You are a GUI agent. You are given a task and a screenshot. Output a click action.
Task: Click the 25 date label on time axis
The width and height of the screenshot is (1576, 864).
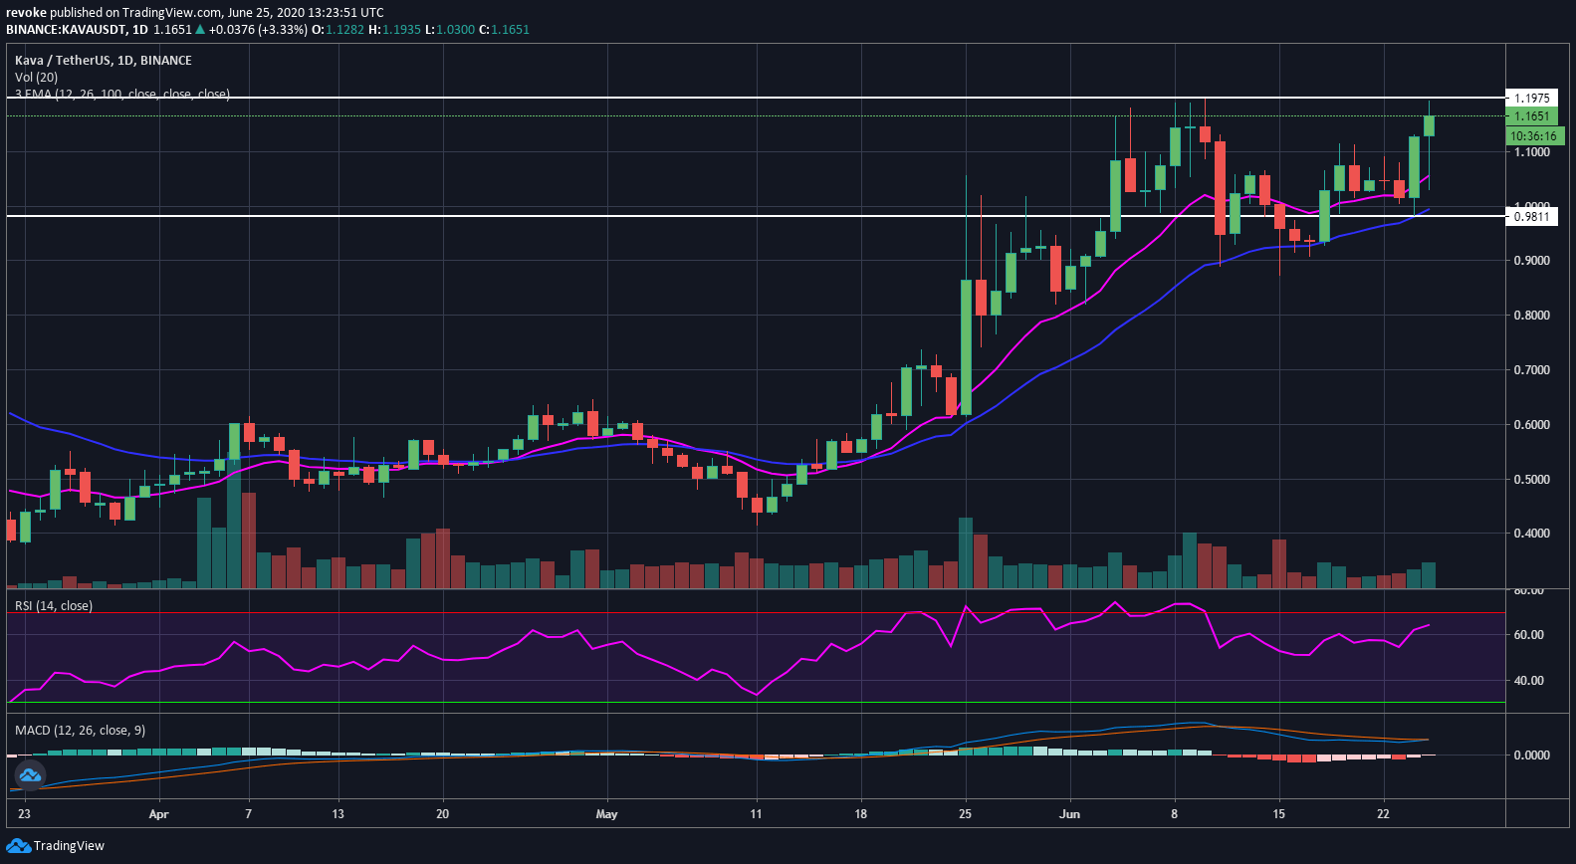[965, 814]
